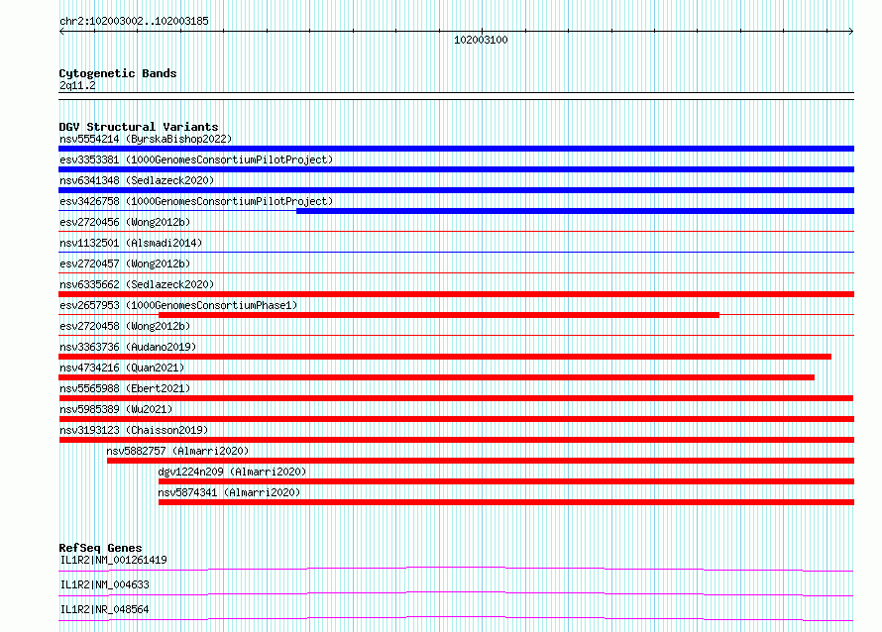Click the thick red bar of esv2657953
Viewport: 882px width, 632px height.
(439, 315)
